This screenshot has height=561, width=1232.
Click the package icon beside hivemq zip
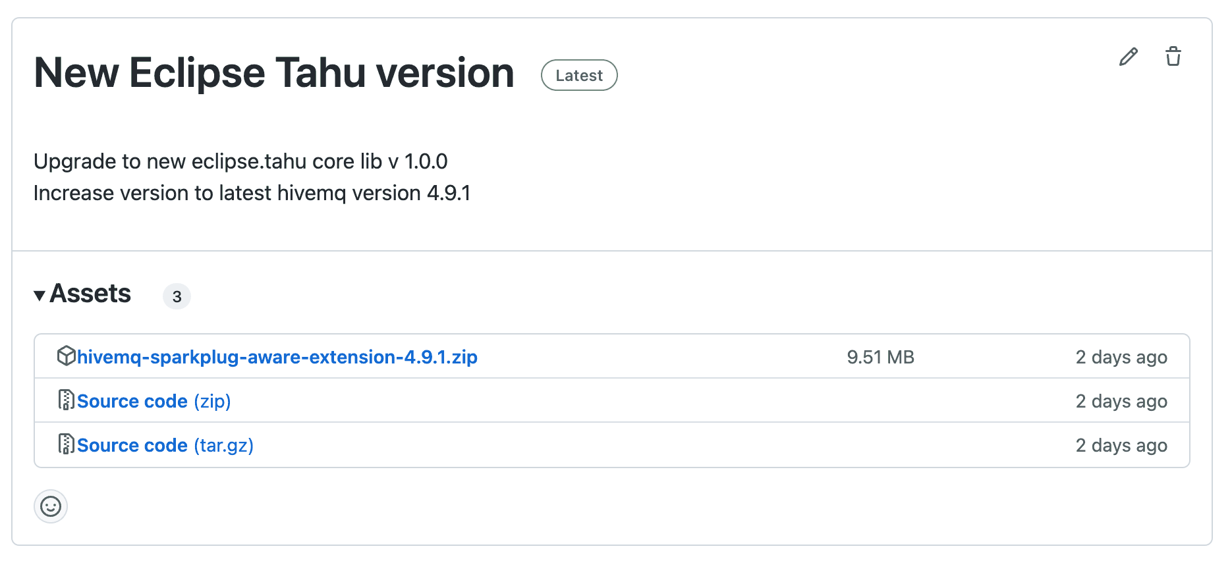pos(66,356)
